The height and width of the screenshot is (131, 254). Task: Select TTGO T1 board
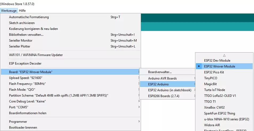(224, 101)
